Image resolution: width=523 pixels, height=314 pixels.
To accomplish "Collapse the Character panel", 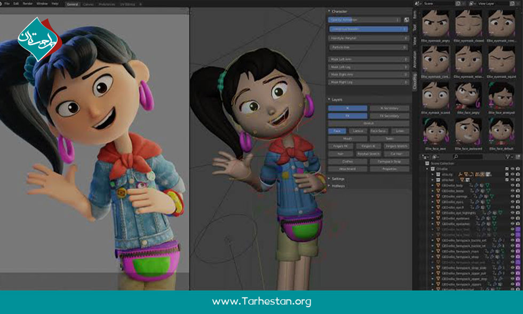I will click(329, 11).
